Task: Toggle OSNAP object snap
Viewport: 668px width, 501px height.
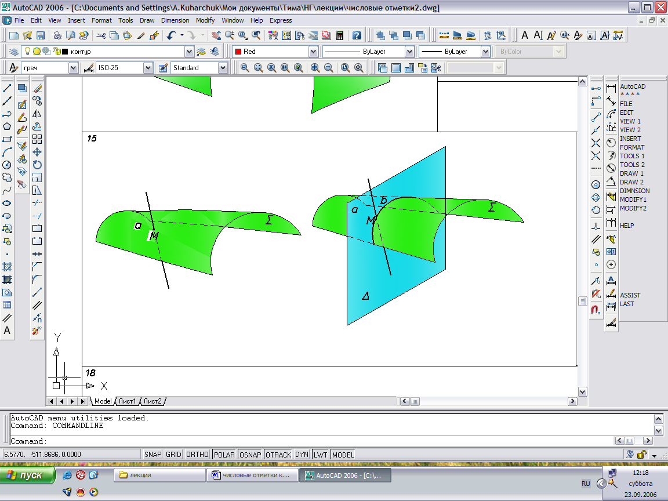Action: coord(250,455)
